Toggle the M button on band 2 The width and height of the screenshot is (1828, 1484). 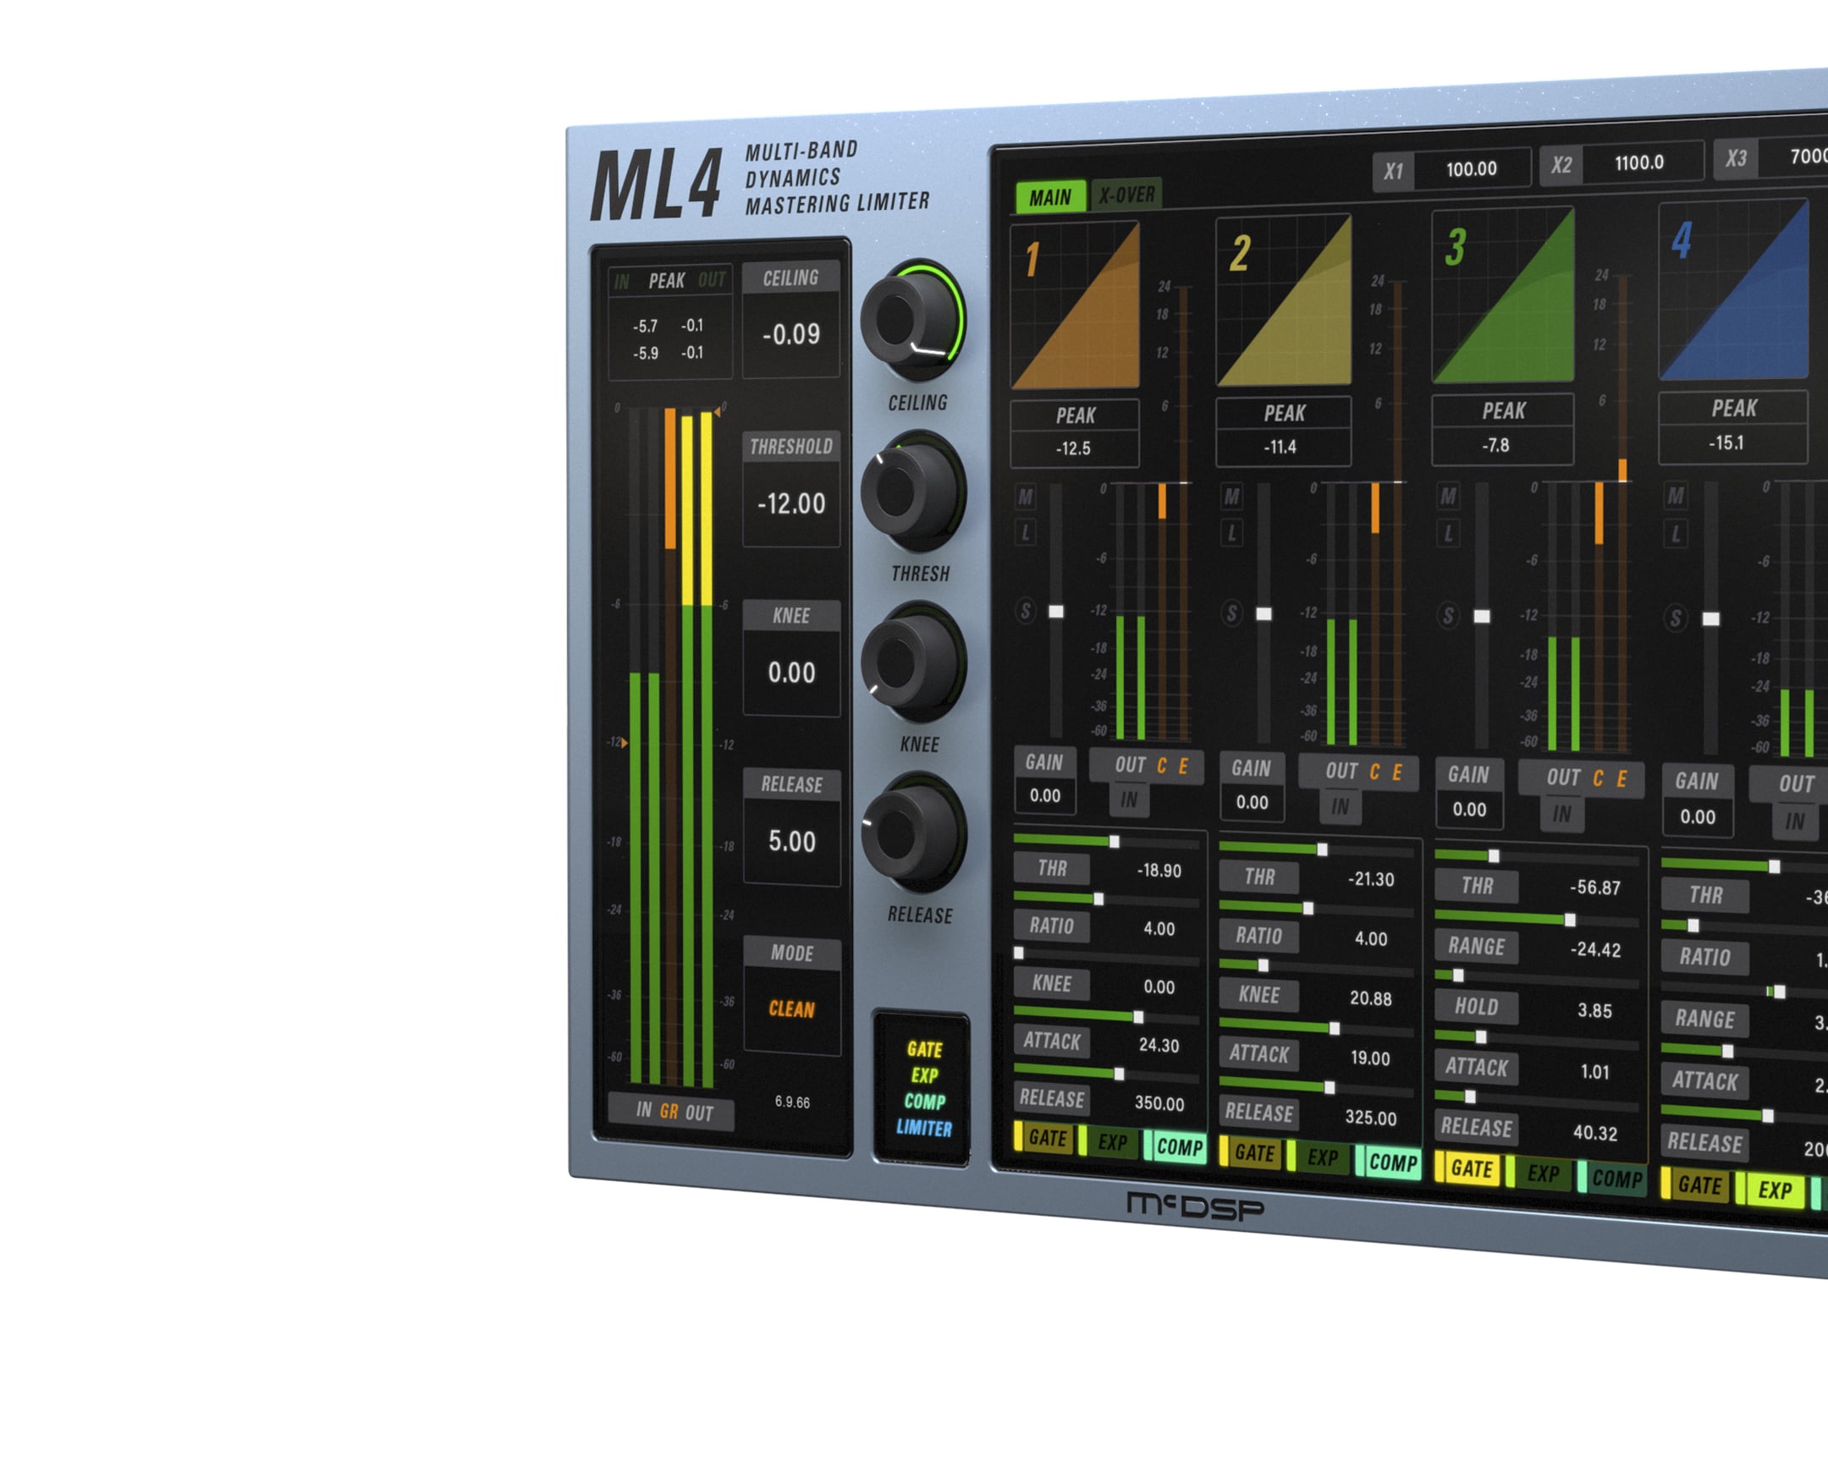coord(1232,497)
